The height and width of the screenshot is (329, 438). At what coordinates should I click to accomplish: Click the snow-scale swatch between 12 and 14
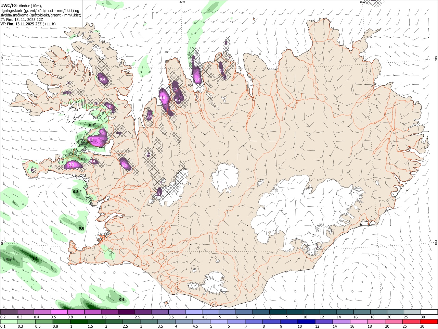[x=327, y=312]
